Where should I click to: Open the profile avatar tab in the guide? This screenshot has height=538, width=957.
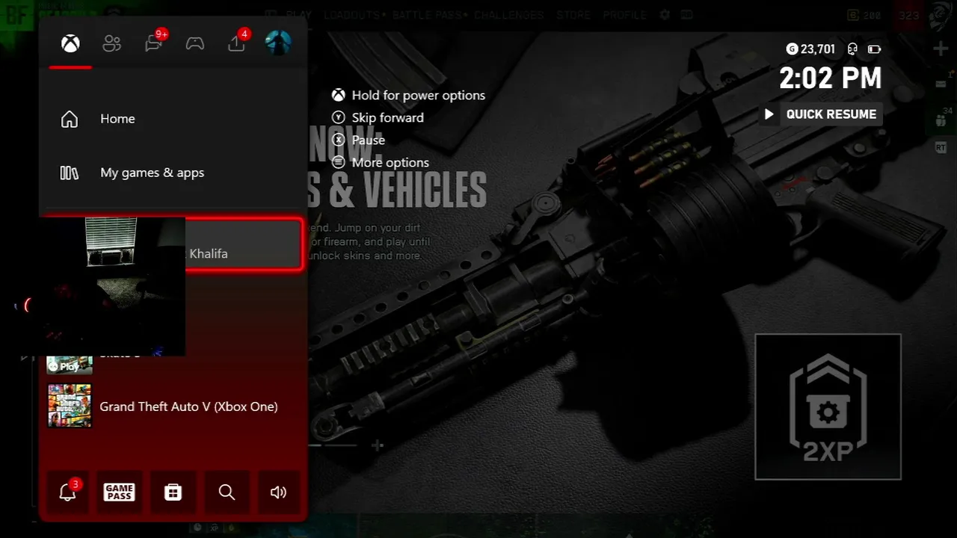point(278,43)
